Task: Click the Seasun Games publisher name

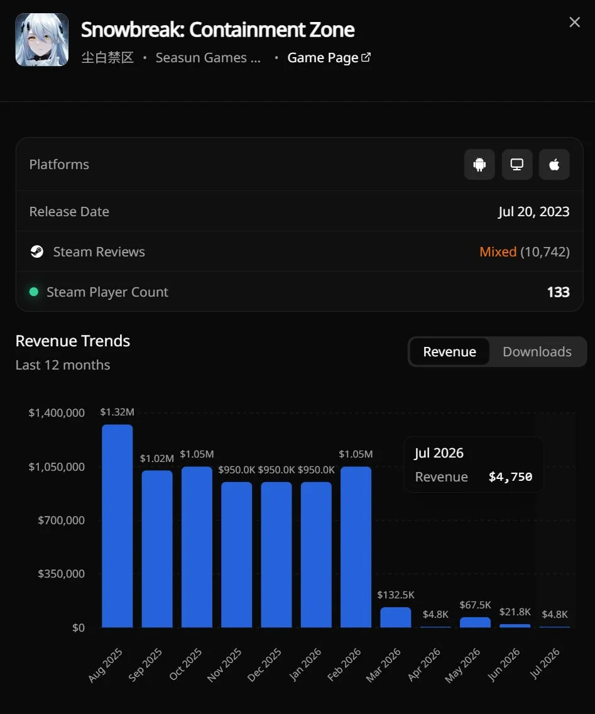Action: 208,58
